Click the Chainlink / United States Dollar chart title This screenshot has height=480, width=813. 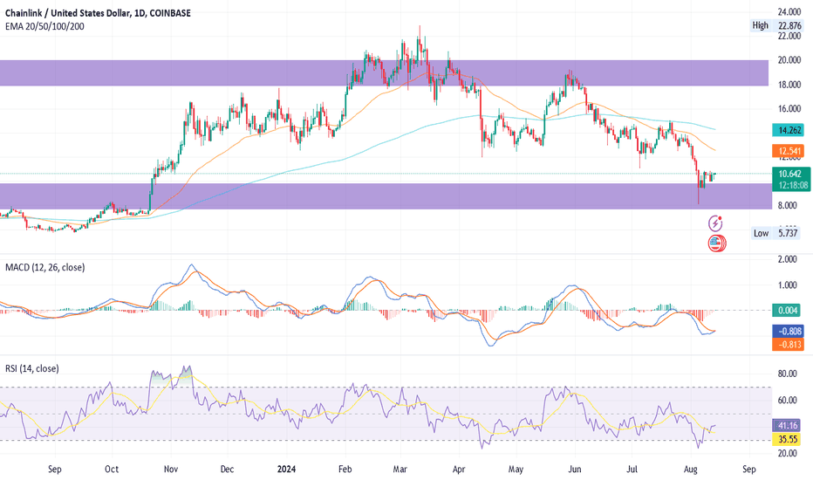[x=98, y=13]
